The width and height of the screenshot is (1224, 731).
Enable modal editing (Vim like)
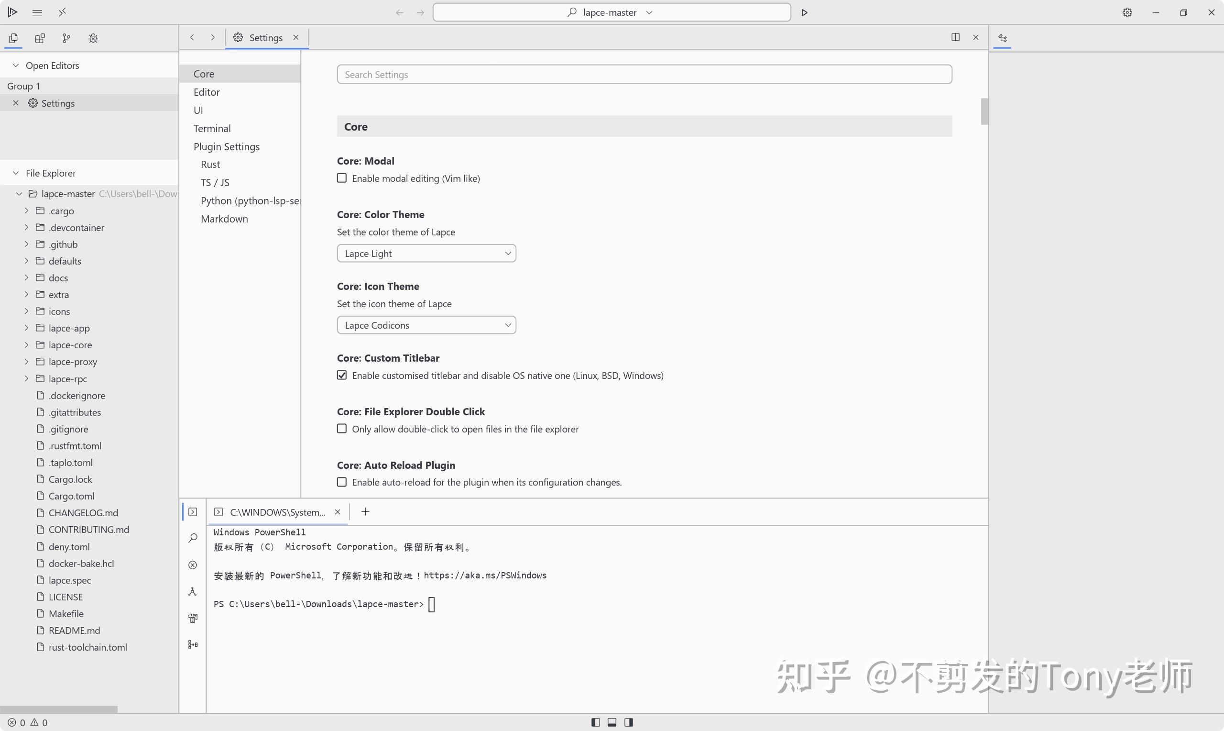[342, 178]
